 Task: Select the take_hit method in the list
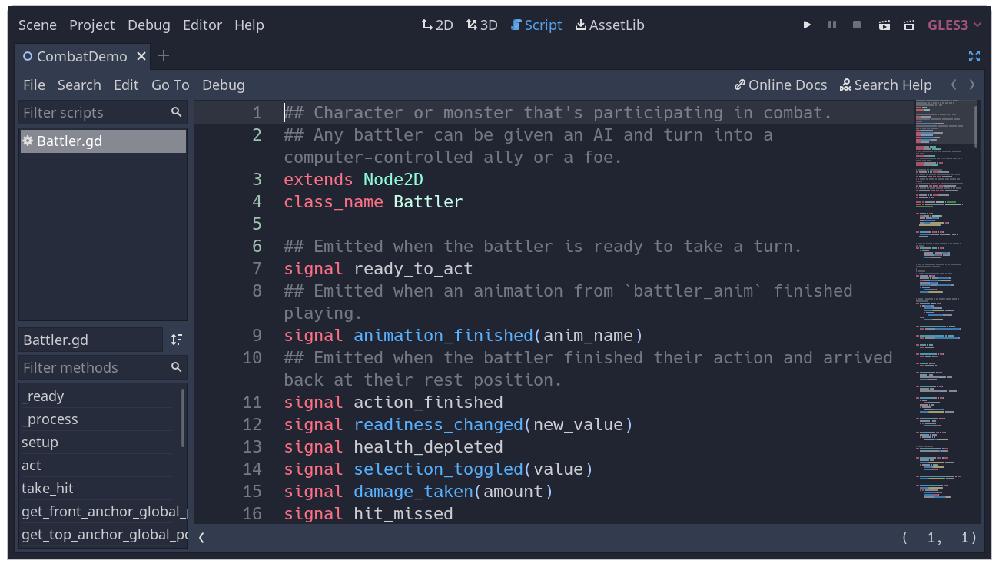point(47,488)
